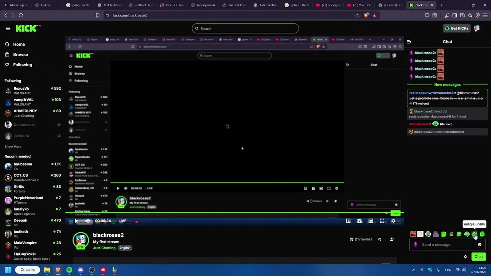Jump to LIVE in player
Image resolution: width=491 pixels, height=276 pixels.
click(122, 221)
